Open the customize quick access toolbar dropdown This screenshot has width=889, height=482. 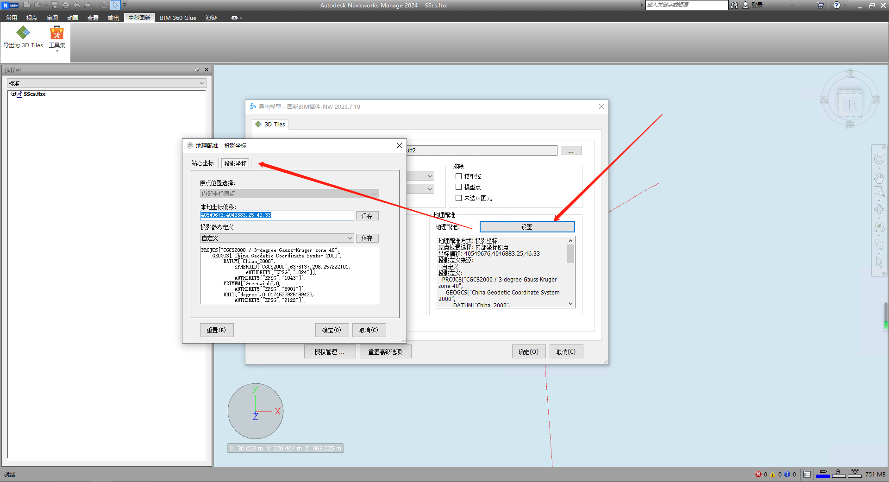(125, 5)
